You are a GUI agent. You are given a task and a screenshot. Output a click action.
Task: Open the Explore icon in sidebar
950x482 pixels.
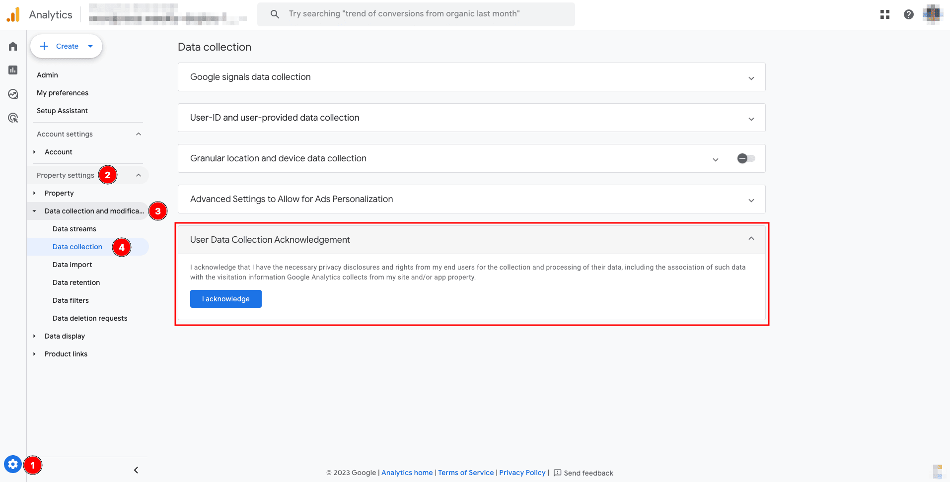pyautogui.click(x=13, y=94)
